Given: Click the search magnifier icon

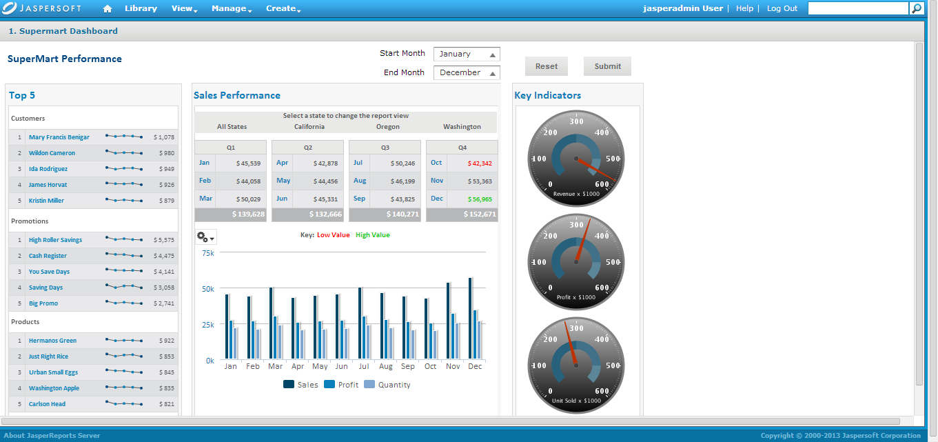Looking at the screenshot, I should pos(917,8).
